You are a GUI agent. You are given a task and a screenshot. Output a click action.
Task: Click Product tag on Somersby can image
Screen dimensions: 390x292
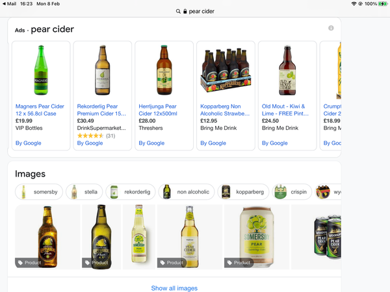239,263
